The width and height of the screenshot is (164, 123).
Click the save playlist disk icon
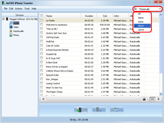tap(144, 99)
